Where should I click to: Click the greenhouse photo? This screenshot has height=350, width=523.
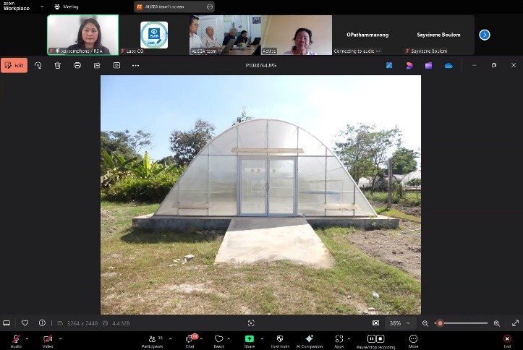coord(261,195)
